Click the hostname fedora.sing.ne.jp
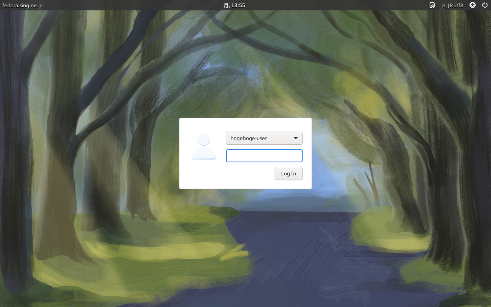The height and width of the screenshot is (307, 491). tap(22, 5)
